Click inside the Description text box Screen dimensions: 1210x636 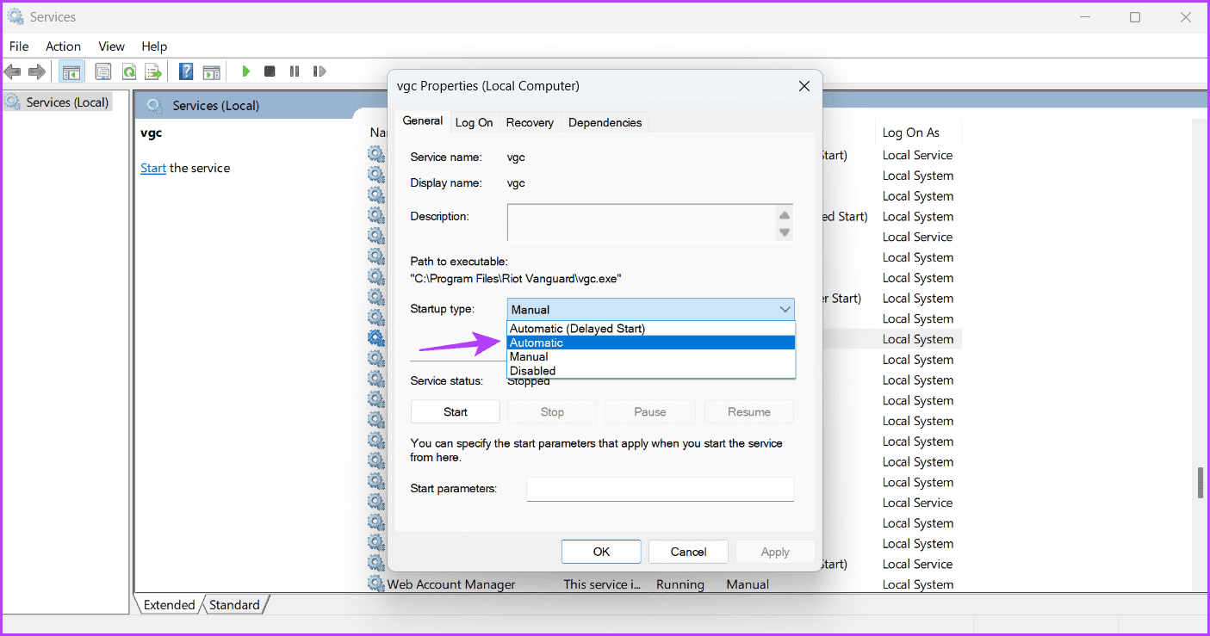click(642, 222)
